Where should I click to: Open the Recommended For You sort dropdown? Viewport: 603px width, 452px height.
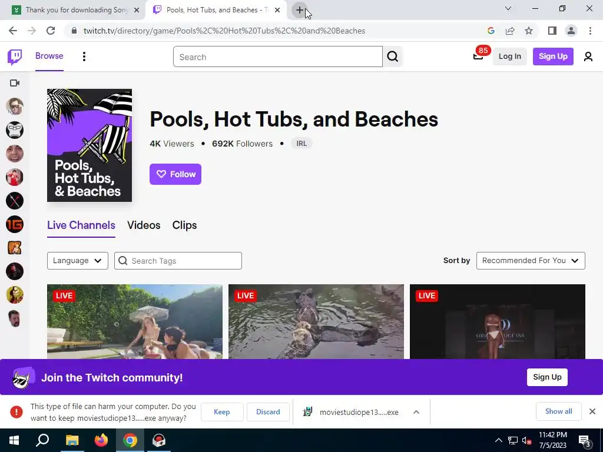(531, 261)
